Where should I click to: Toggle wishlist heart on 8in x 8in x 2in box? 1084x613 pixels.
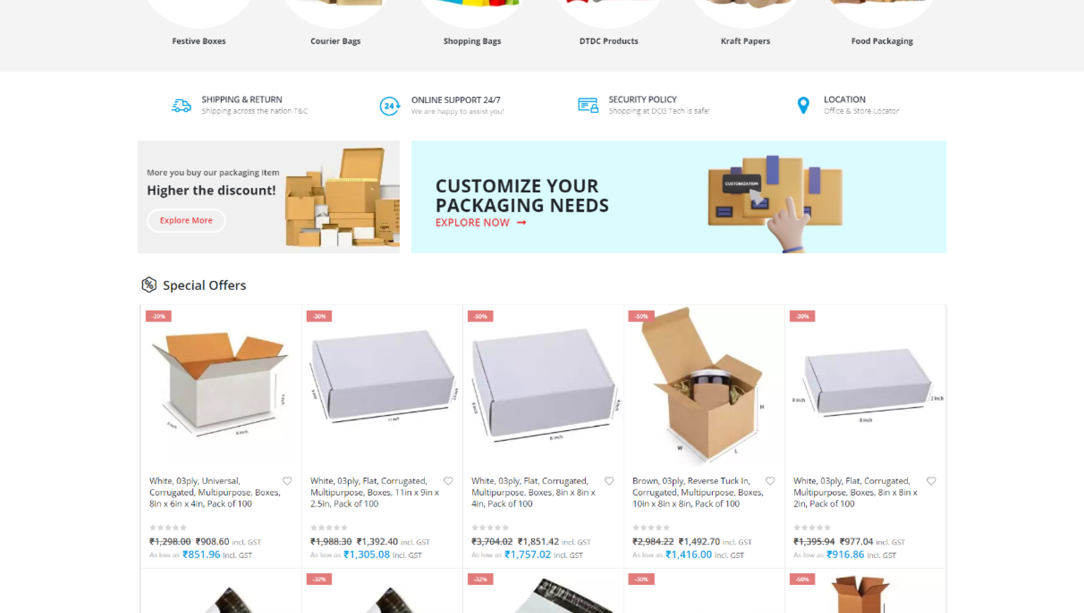pos(932,481)
